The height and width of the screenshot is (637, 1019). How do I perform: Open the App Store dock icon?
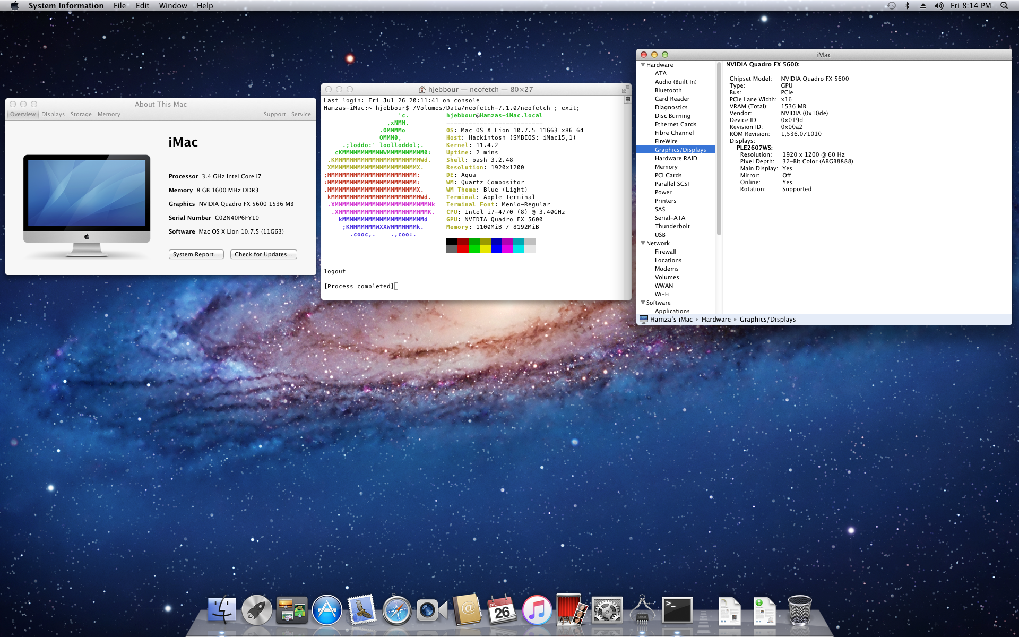coord(327,610)
